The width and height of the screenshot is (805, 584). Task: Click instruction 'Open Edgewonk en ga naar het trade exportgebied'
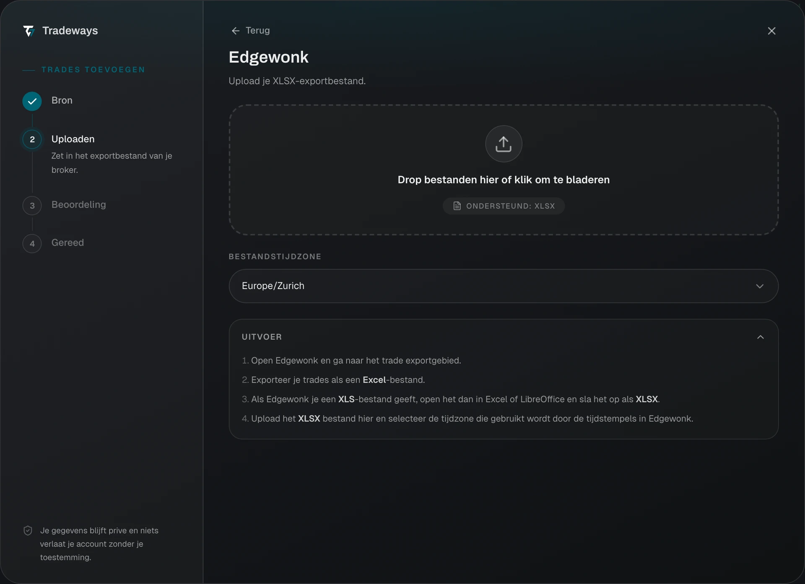(356, 360)
